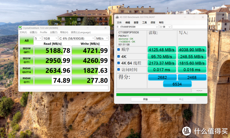
Task: Open the test count dropdown showing 5
Action: (x=38, y=38)
